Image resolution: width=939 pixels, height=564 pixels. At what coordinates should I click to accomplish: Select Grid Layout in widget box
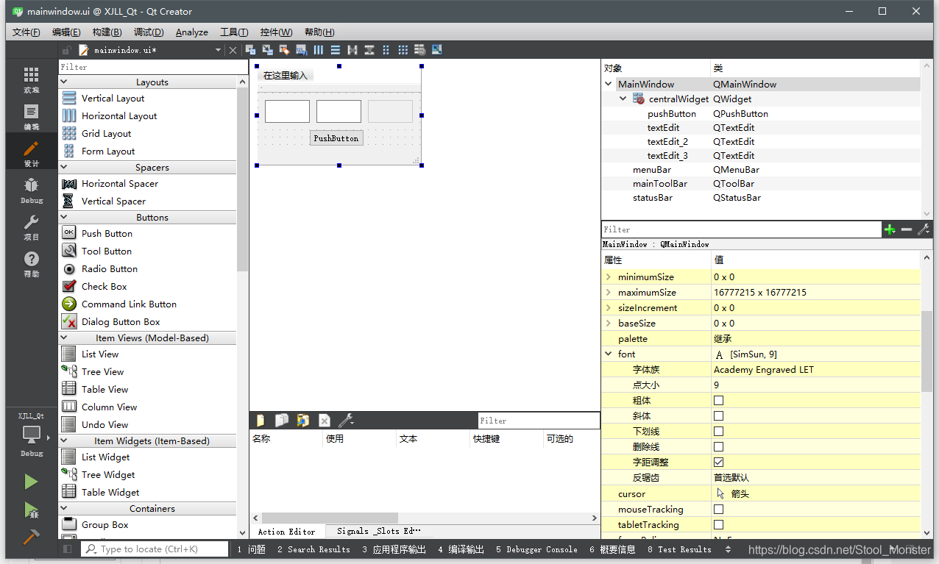pyautogui.click(x=107, y=133)
